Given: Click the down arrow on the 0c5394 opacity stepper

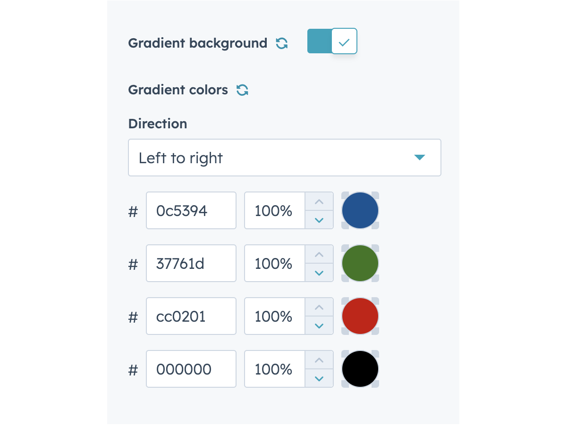Looking at the screenshot, I should coord(319,219).
